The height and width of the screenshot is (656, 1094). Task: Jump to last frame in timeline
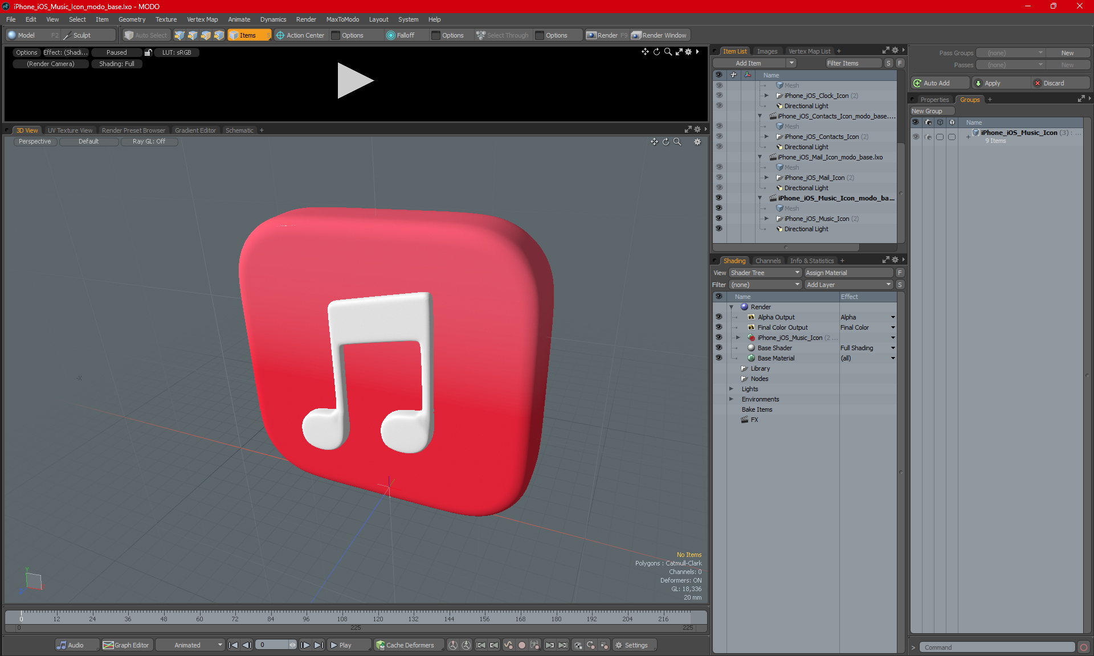[319, 645]
